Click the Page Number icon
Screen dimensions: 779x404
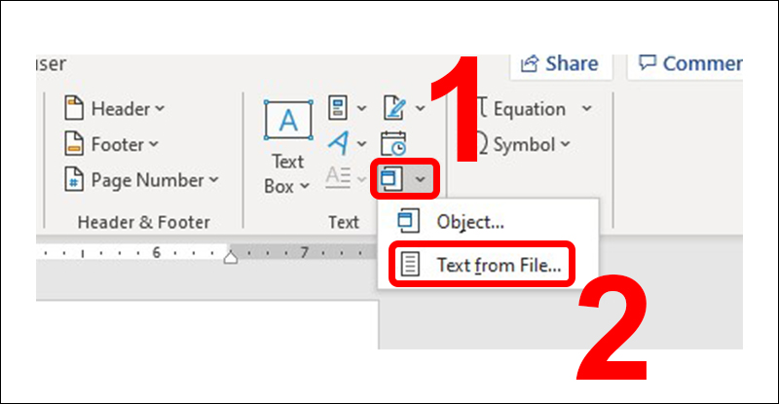(75, 180)
